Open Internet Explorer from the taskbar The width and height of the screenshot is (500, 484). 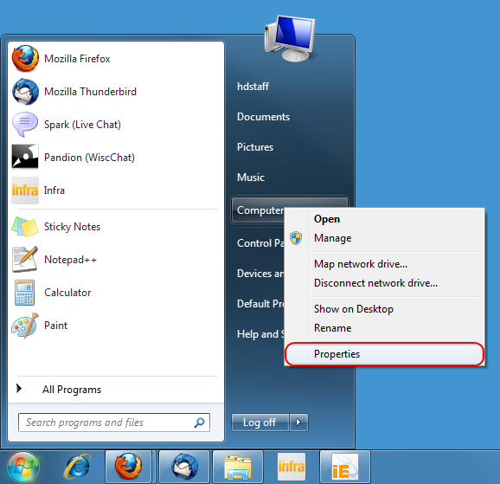[x=77, y=467]
